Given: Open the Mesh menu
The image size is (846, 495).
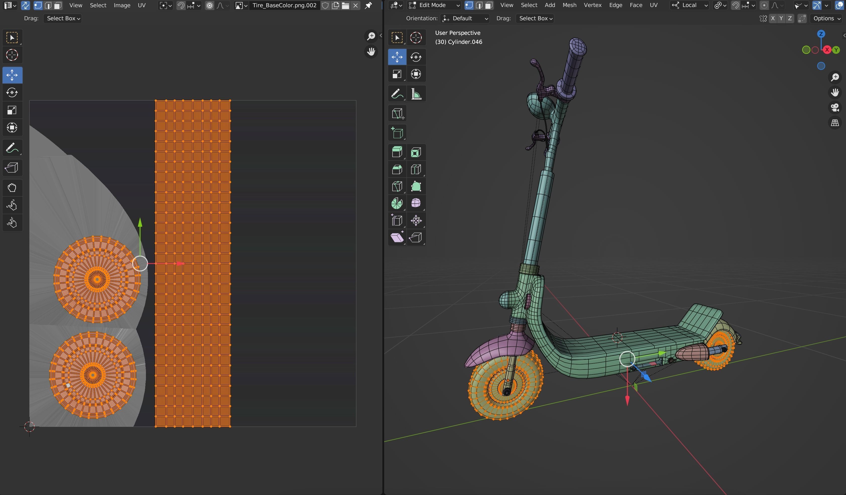Looking at the screenshot, I should [x=569, y=5].
